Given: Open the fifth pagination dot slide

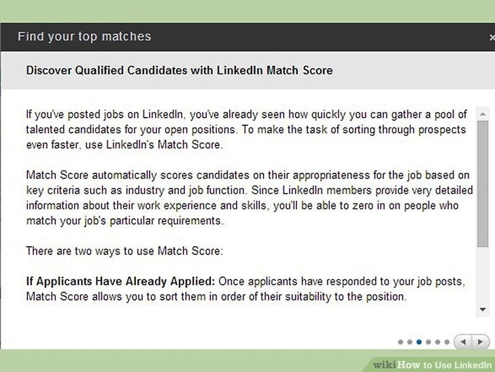Looking at the screenshot, I should 437,341.
